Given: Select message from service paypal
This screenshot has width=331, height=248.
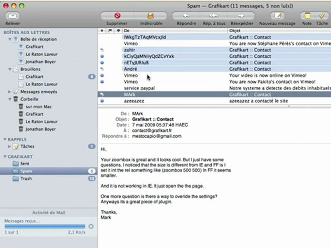Looking at the screenshot, I should pyautogui.click(x=214, y=88).
